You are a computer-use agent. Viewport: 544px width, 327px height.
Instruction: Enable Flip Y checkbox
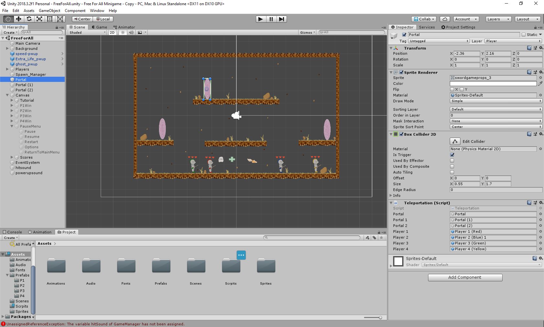(462, 89)
